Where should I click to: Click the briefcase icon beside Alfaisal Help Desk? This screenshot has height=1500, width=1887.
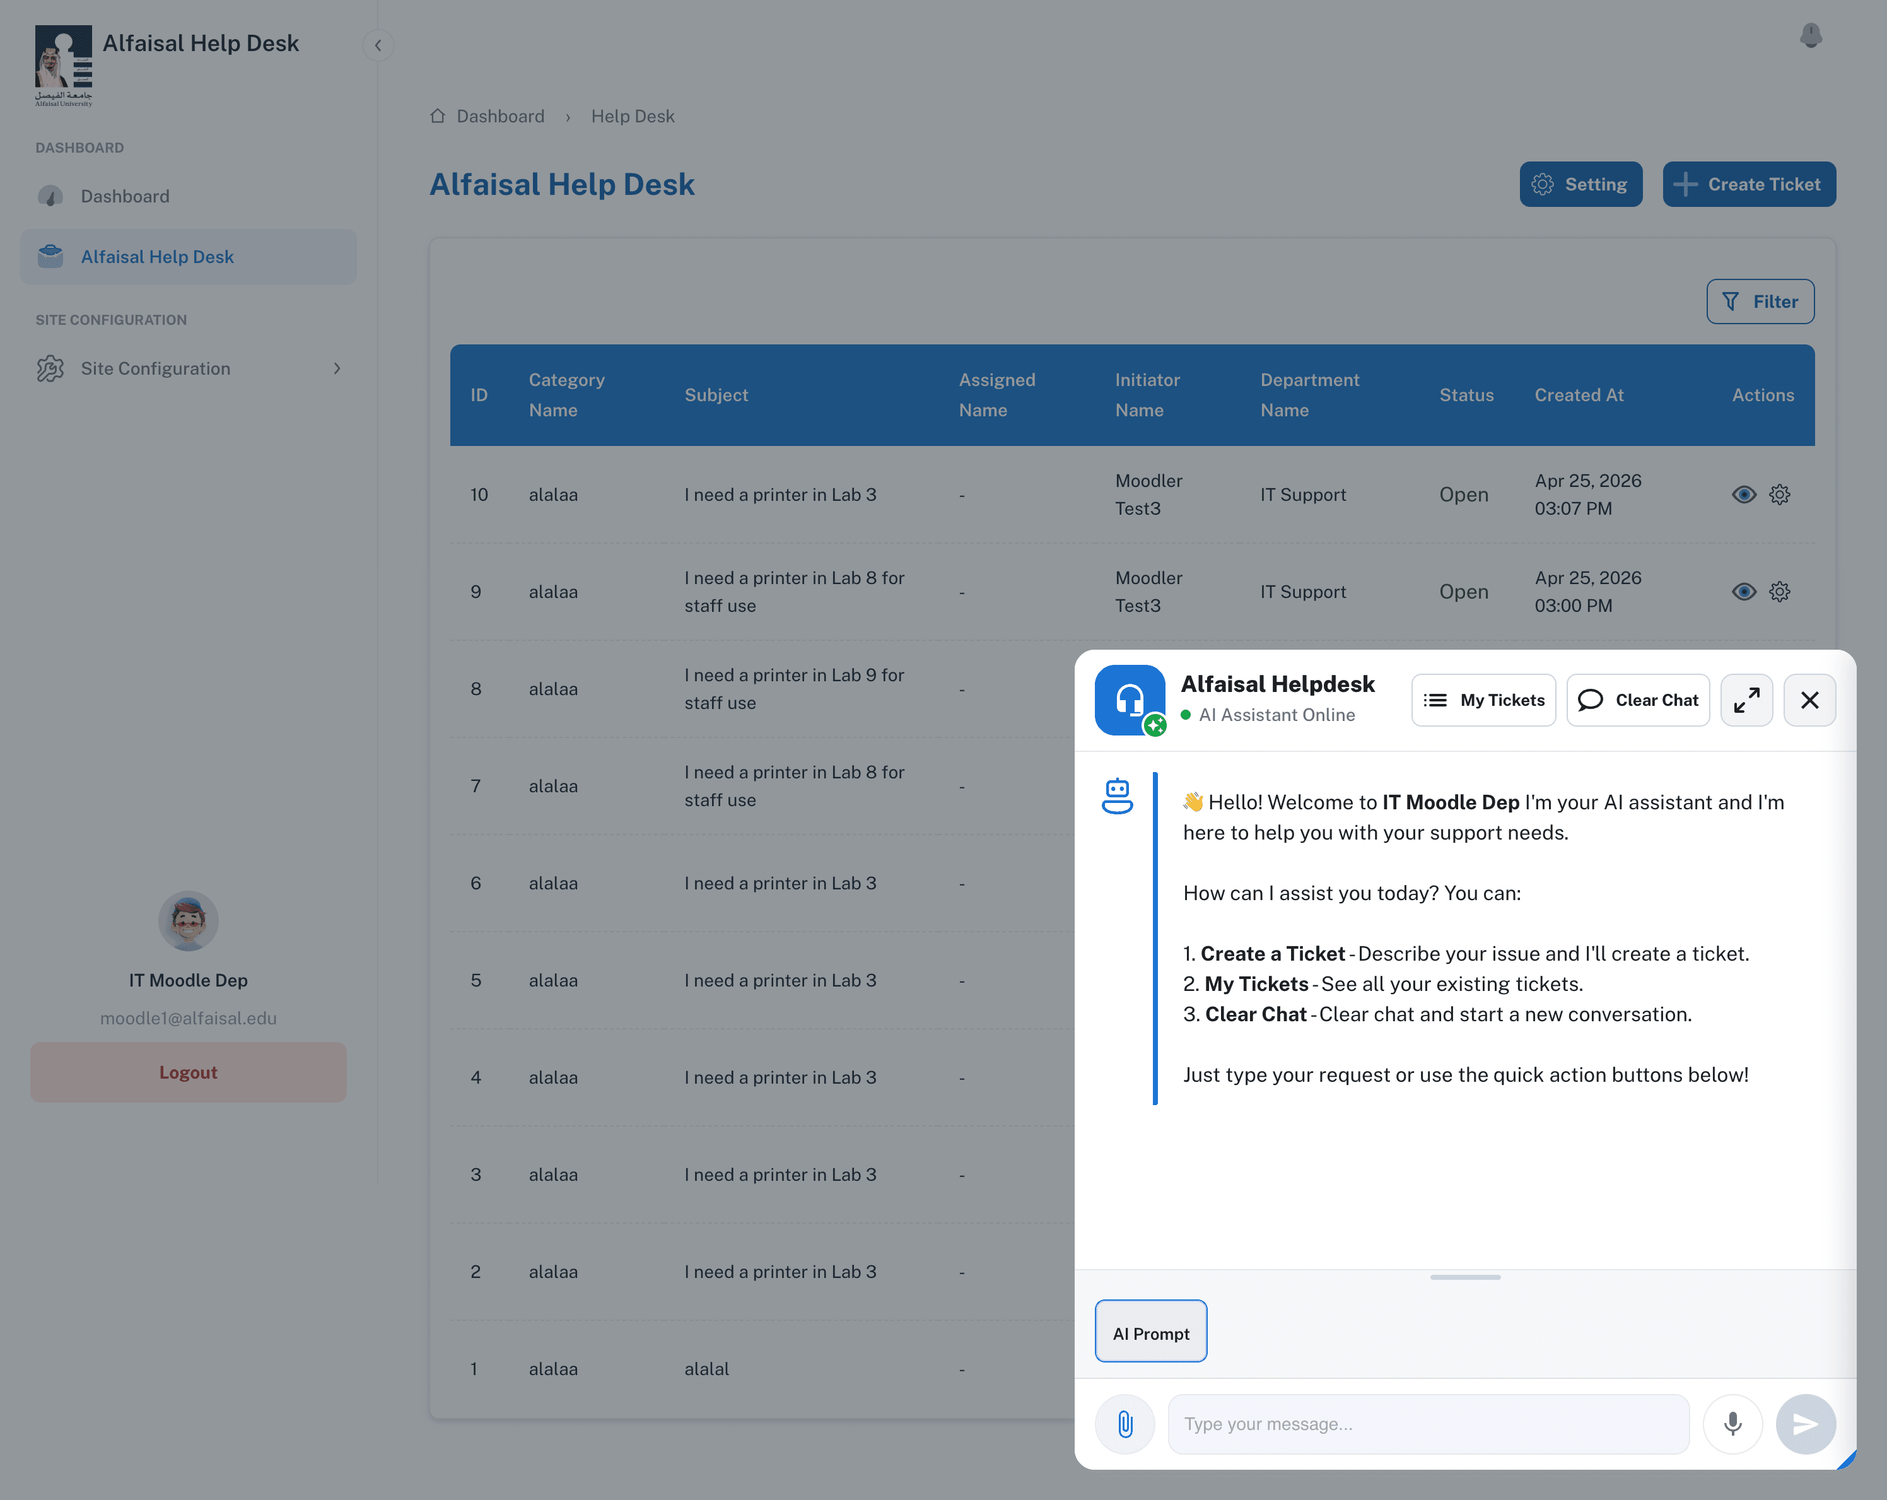(50, 257)
